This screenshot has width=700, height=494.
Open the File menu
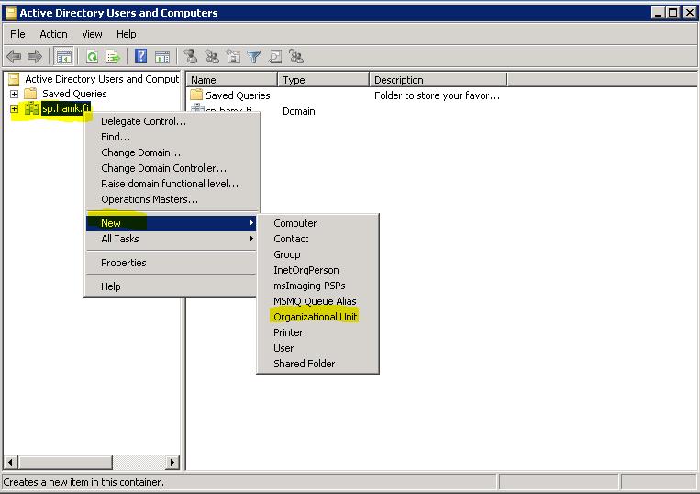17,34
